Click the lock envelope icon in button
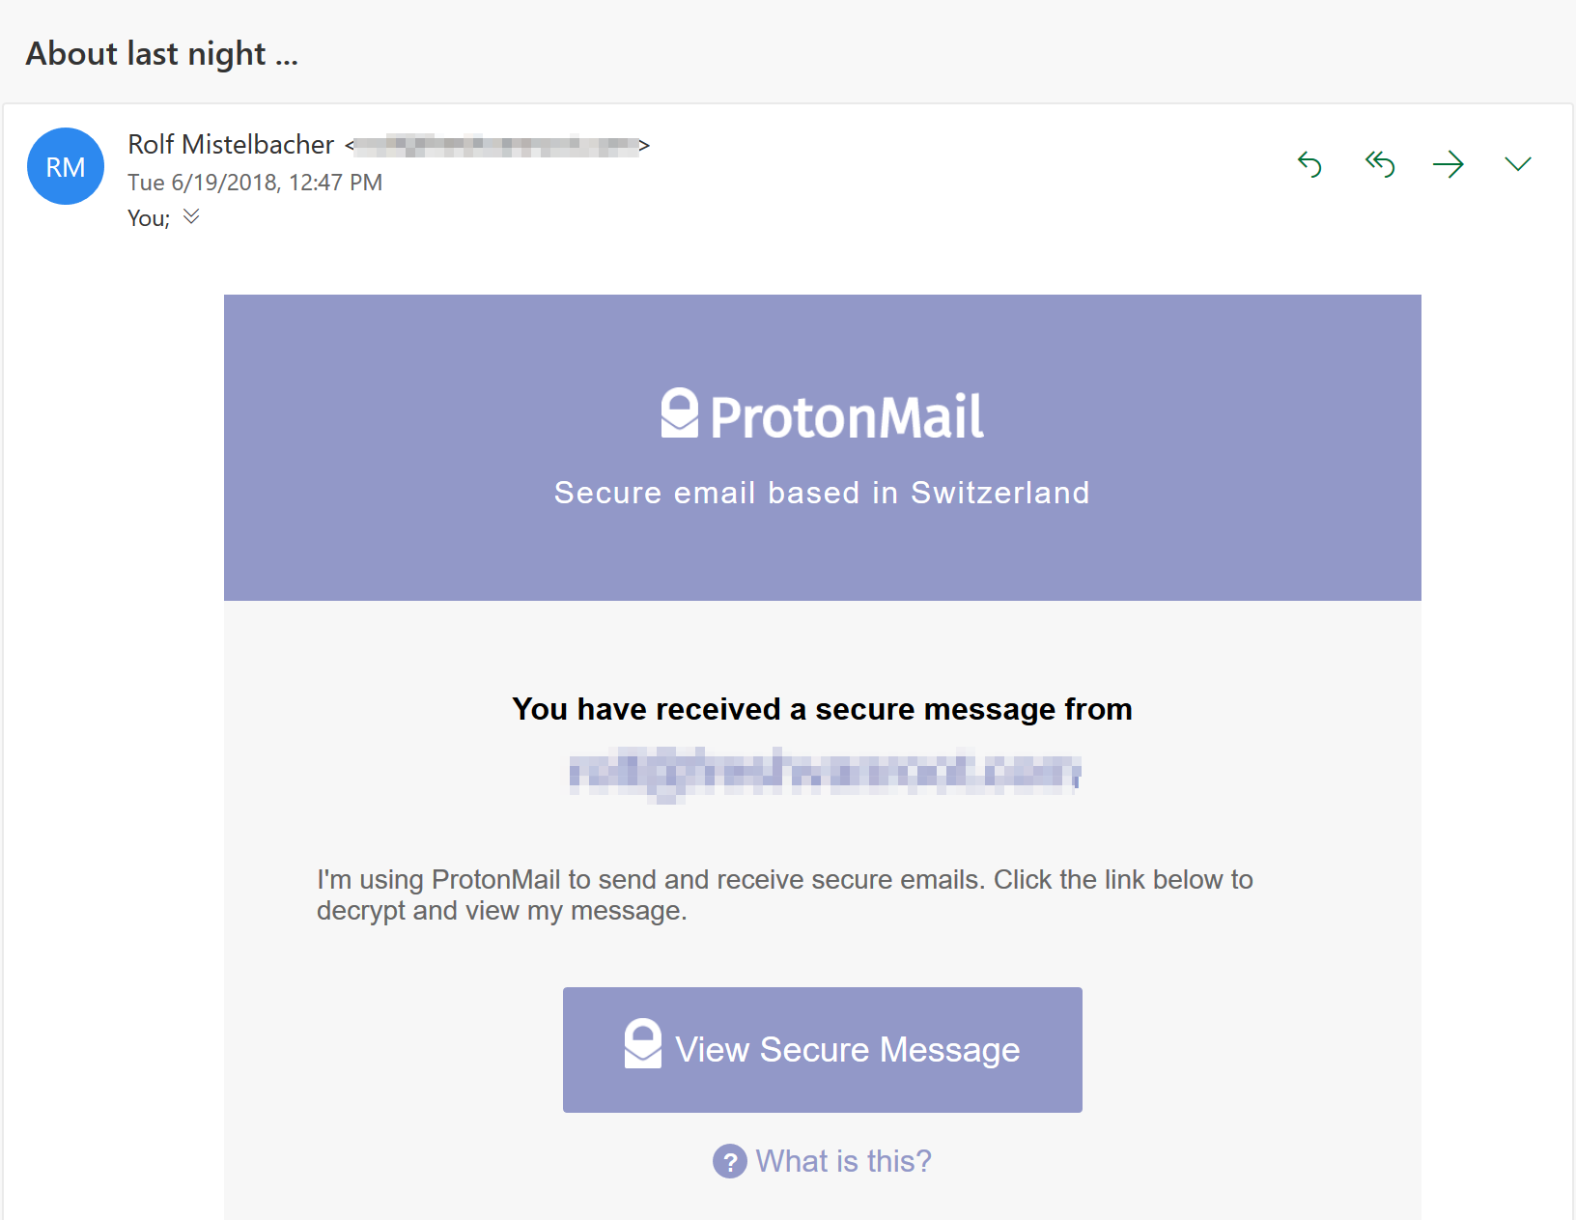The image size is (1576, 1220). [642, 1044]
